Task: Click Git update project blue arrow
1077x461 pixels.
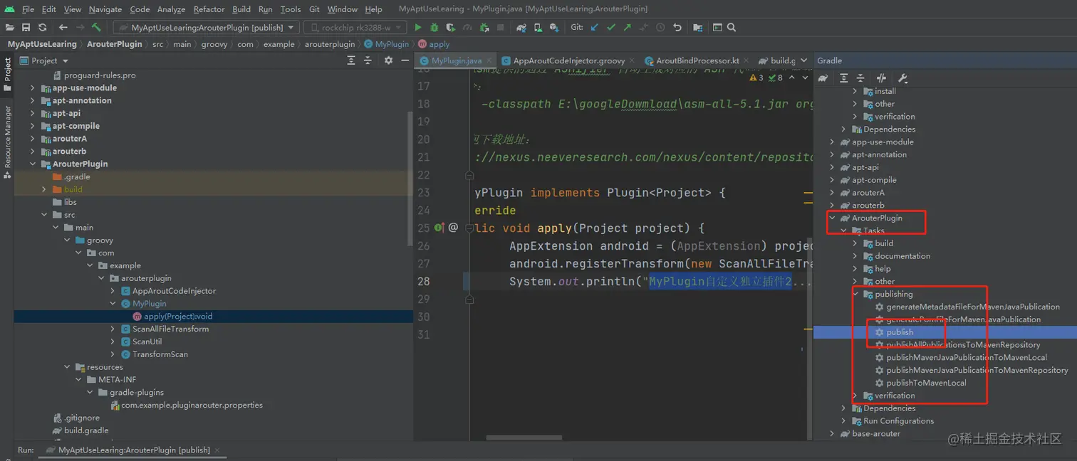Action: point(595,28)
